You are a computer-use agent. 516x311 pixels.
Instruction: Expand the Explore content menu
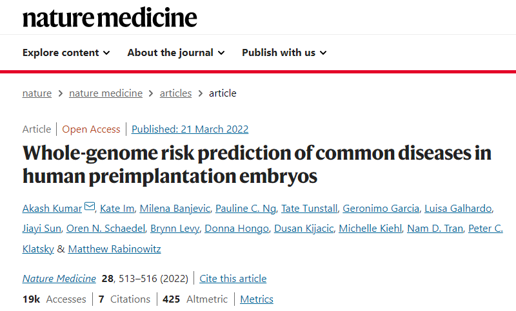(66, 53)
